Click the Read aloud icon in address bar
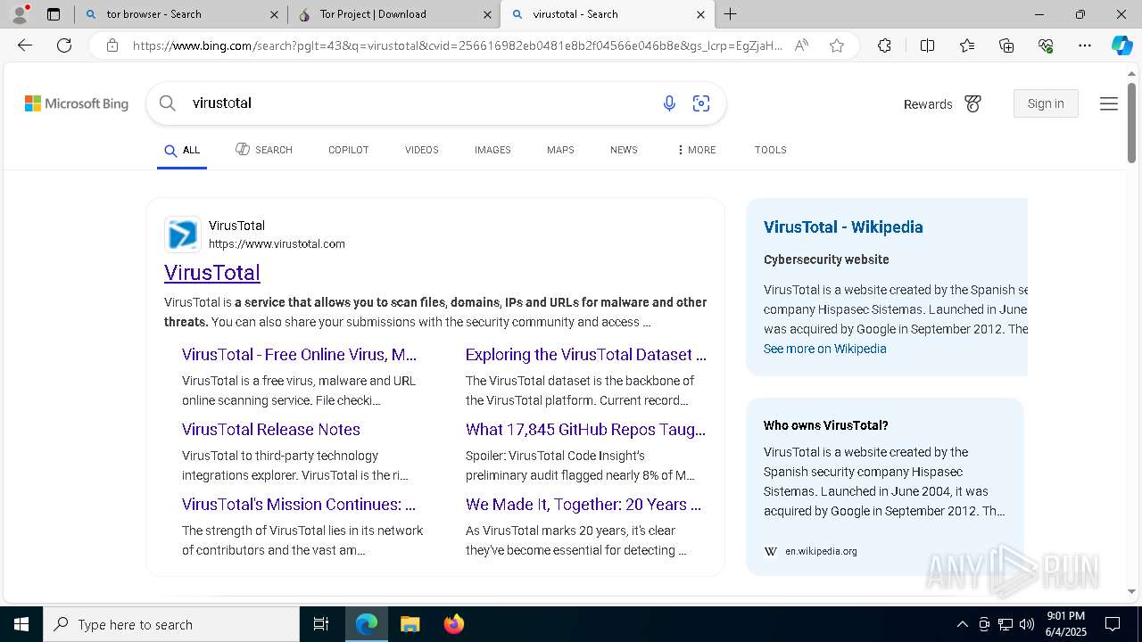Image resolution: width=1142 pixels, height=642 pixels. click(x=801, y=45)
